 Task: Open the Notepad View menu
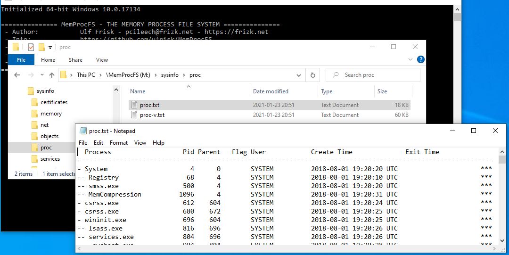coord(140,143)
